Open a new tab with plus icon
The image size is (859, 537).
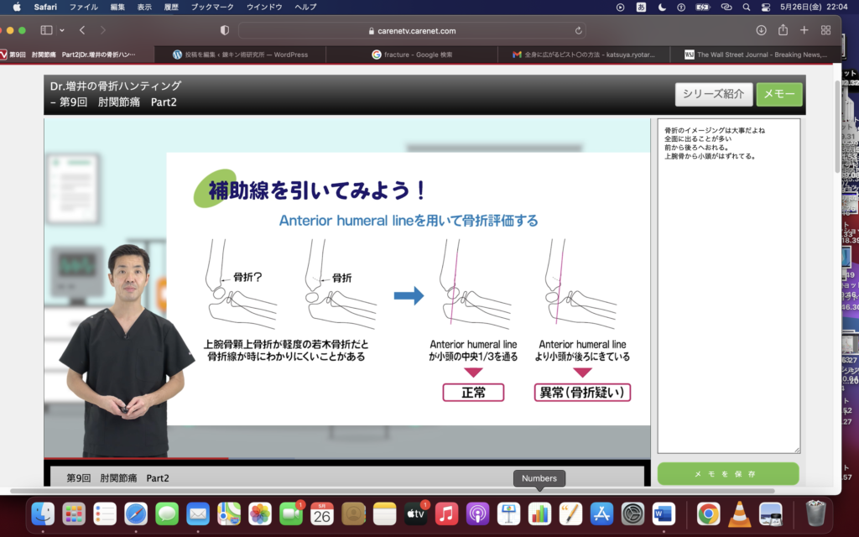pos(804,30)
